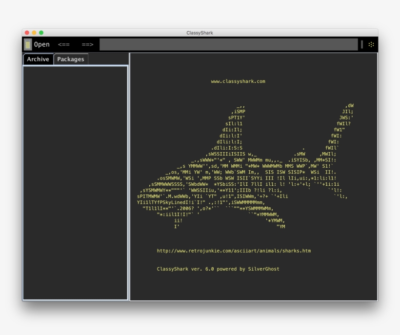Open the dotted settings icon at the toolbar's right end
The width and height of the screenshot is (400, 335).
point(371,44)
